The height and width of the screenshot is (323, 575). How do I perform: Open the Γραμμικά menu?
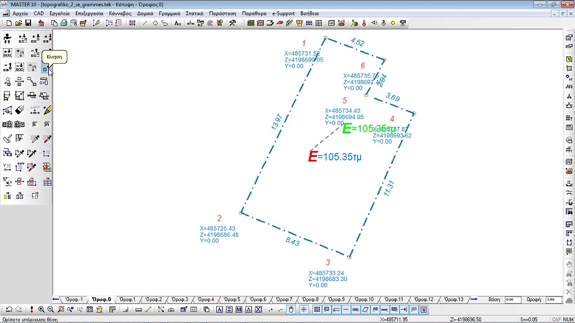click(170, 13)
